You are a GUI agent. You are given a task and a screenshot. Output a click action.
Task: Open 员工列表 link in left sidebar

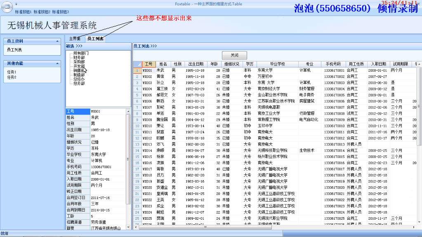[15, 49]
